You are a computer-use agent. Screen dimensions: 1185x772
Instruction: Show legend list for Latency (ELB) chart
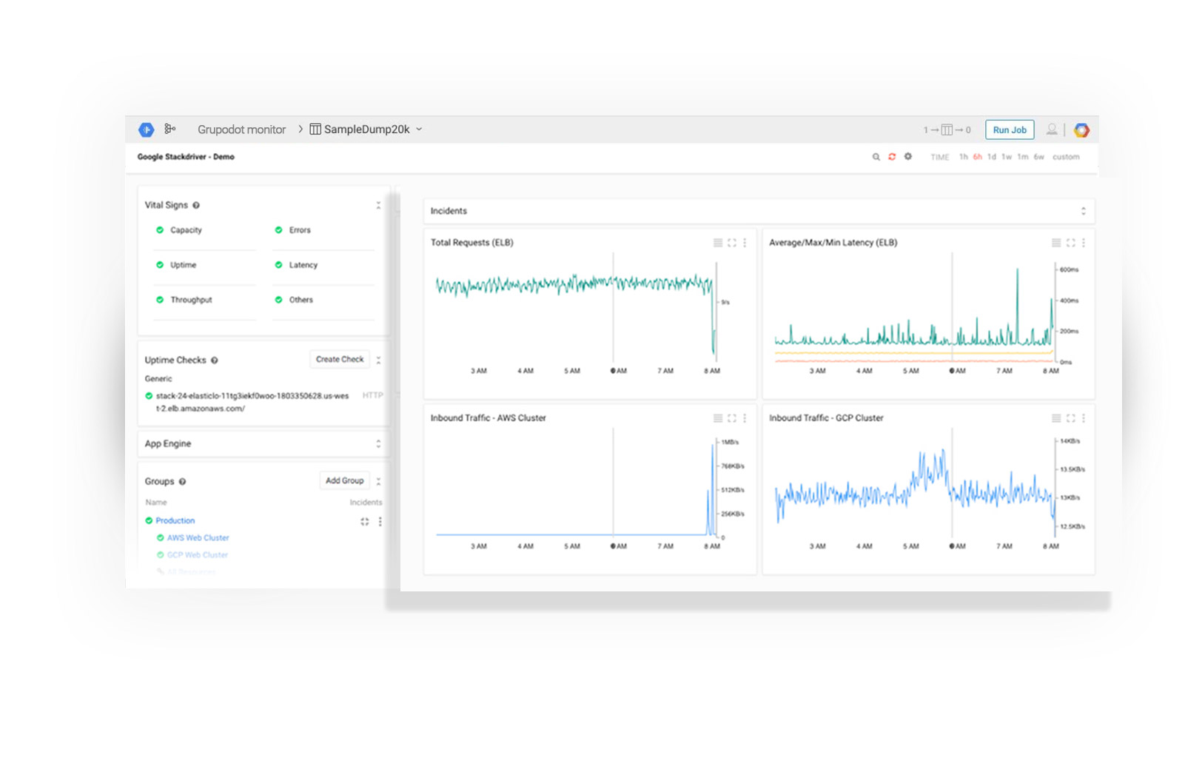(x=1056, y=243)
